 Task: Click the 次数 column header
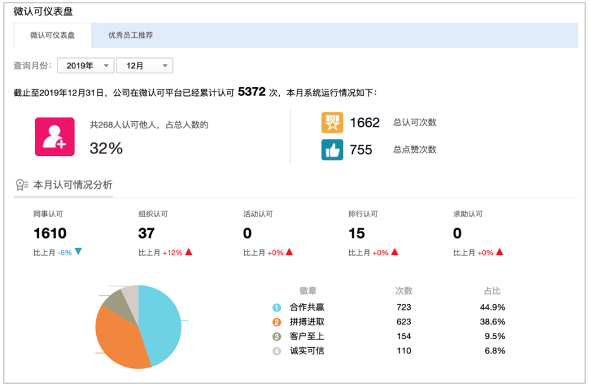[x=404, y=290]
